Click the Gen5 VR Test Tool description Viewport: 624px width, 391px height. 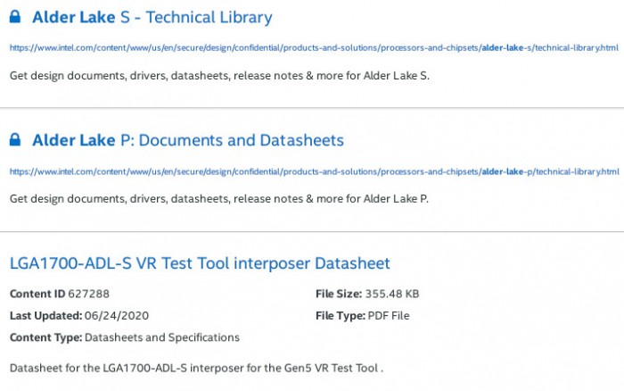point(197,368)
